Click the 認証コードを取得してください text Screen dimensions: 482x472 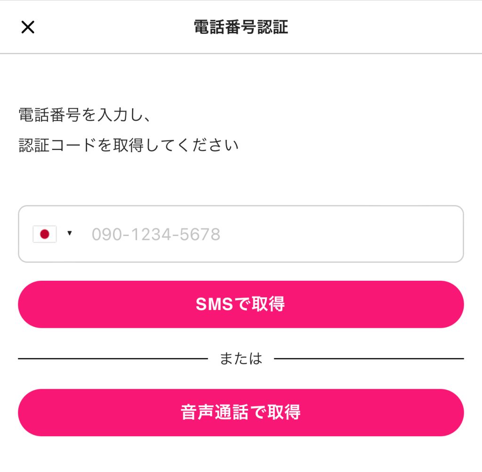point(129,145)
